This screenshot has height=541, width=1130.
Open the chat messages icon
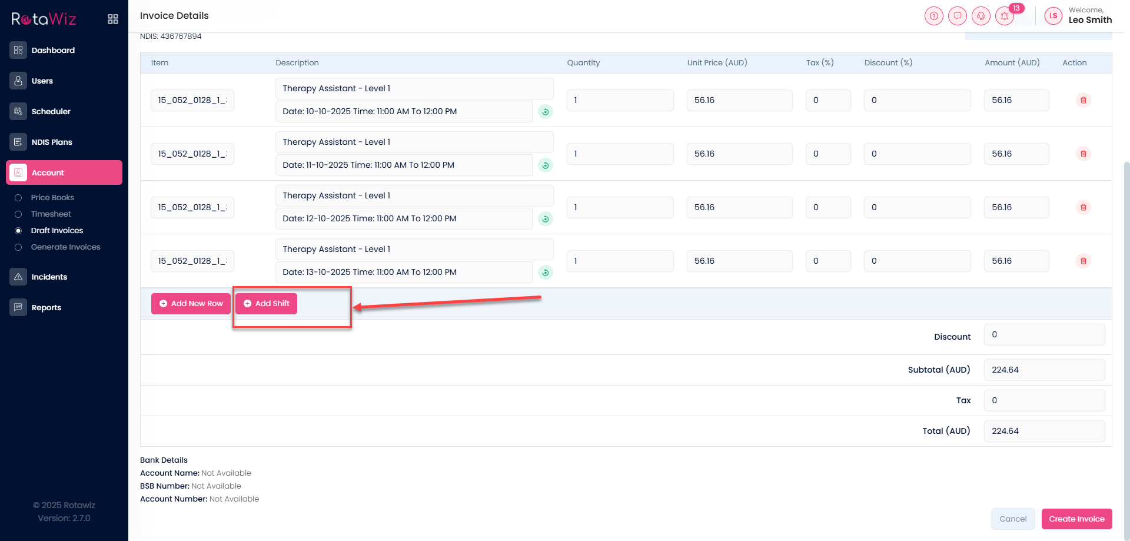[957, 16]
